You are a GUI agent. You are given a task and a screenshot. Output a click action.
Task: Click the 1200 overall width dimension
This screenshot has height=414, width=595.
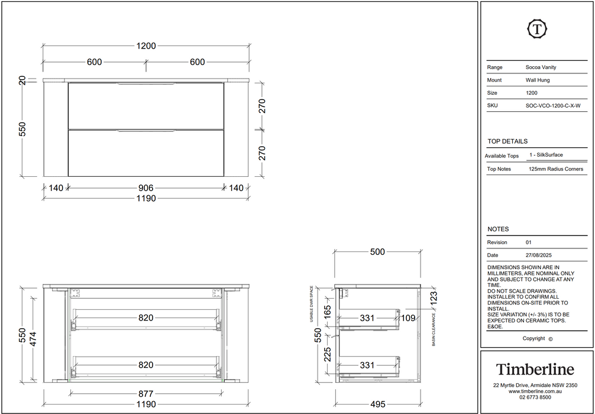pos(146,46)
